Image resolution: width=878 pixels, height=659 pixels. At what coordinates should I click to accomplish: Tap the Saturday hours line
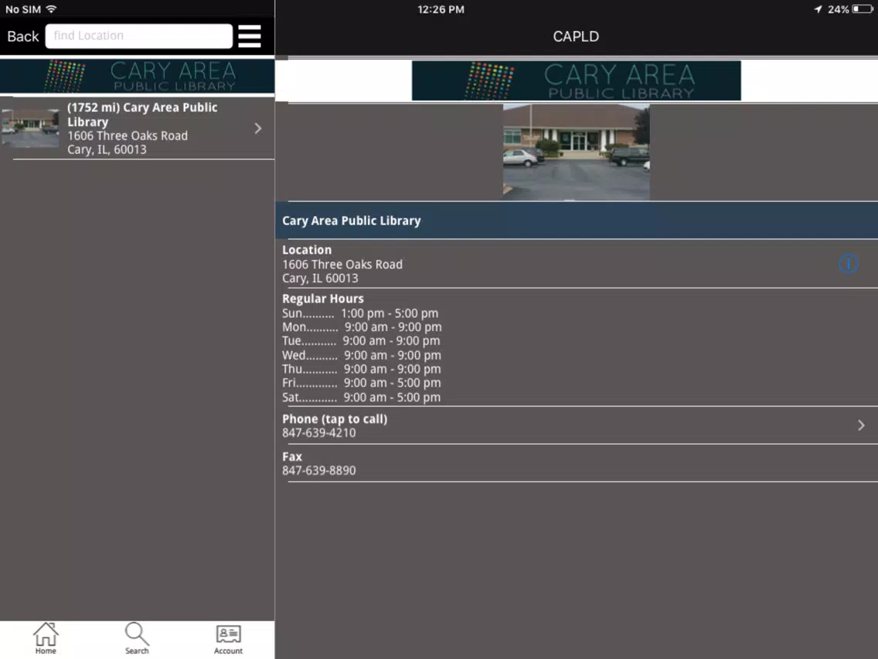coord(361,398)
